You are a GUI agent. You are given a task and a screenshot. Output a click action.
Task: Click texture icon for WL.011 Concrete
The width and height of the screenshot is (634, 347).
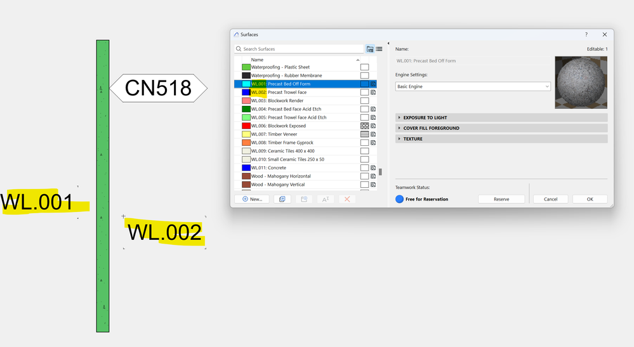click(373, 167)
